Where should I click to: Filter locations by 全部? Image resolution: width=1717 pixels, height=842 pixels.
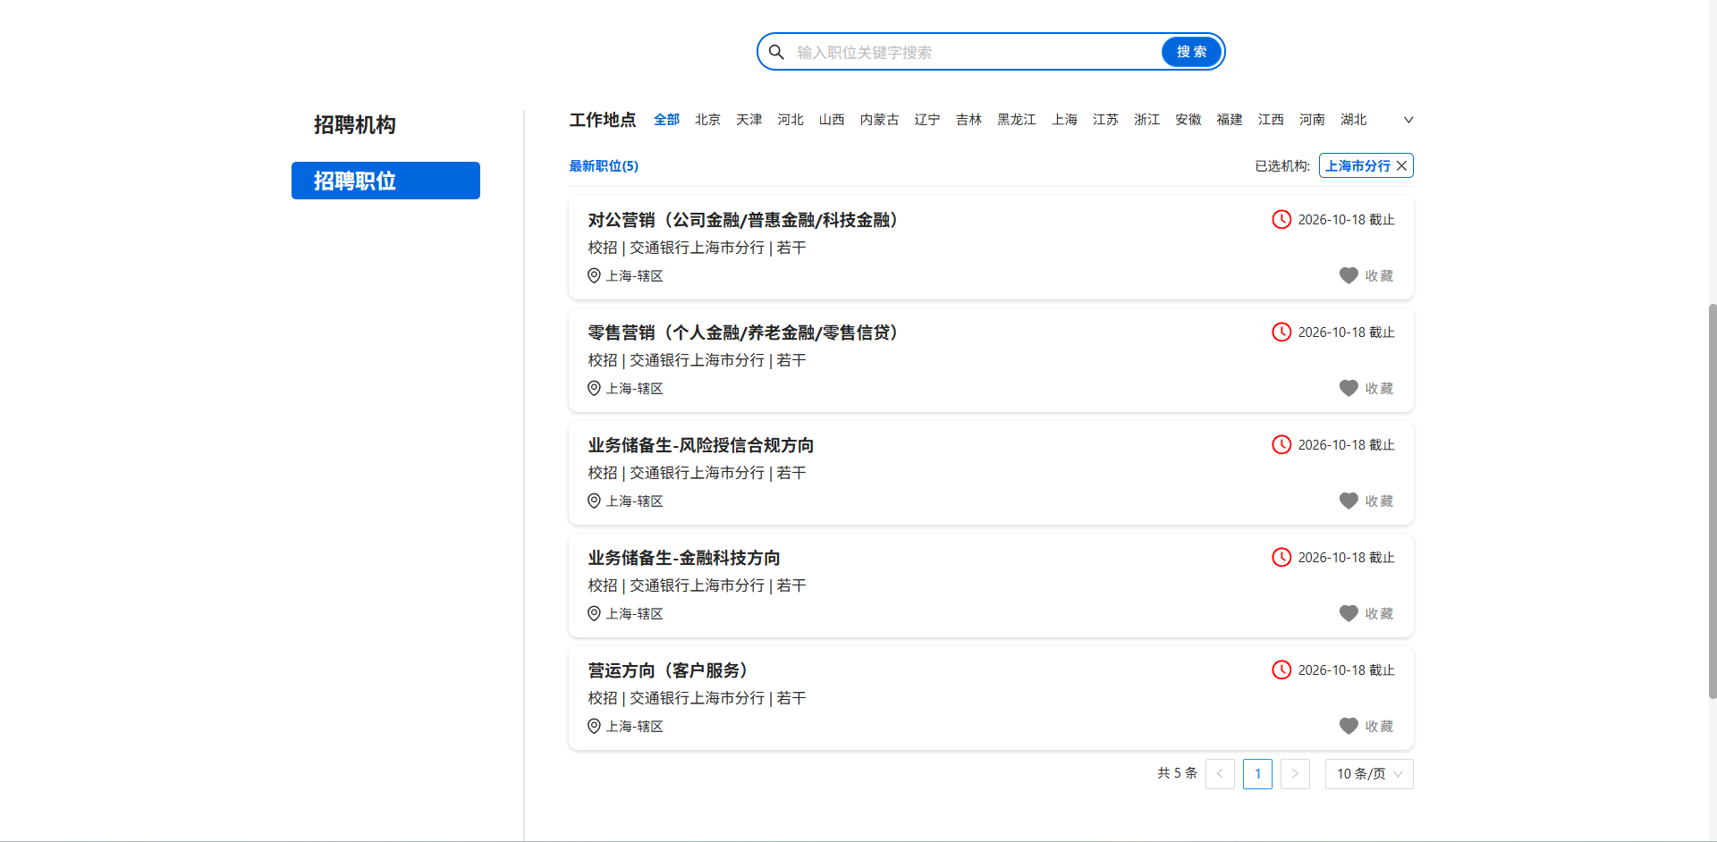pos(666,120)
